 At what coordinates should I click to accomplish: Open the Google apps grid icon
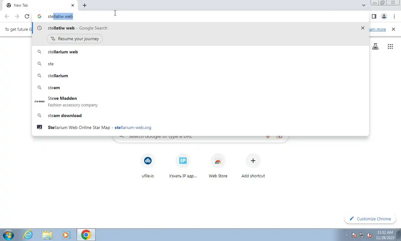pos(390,46)
